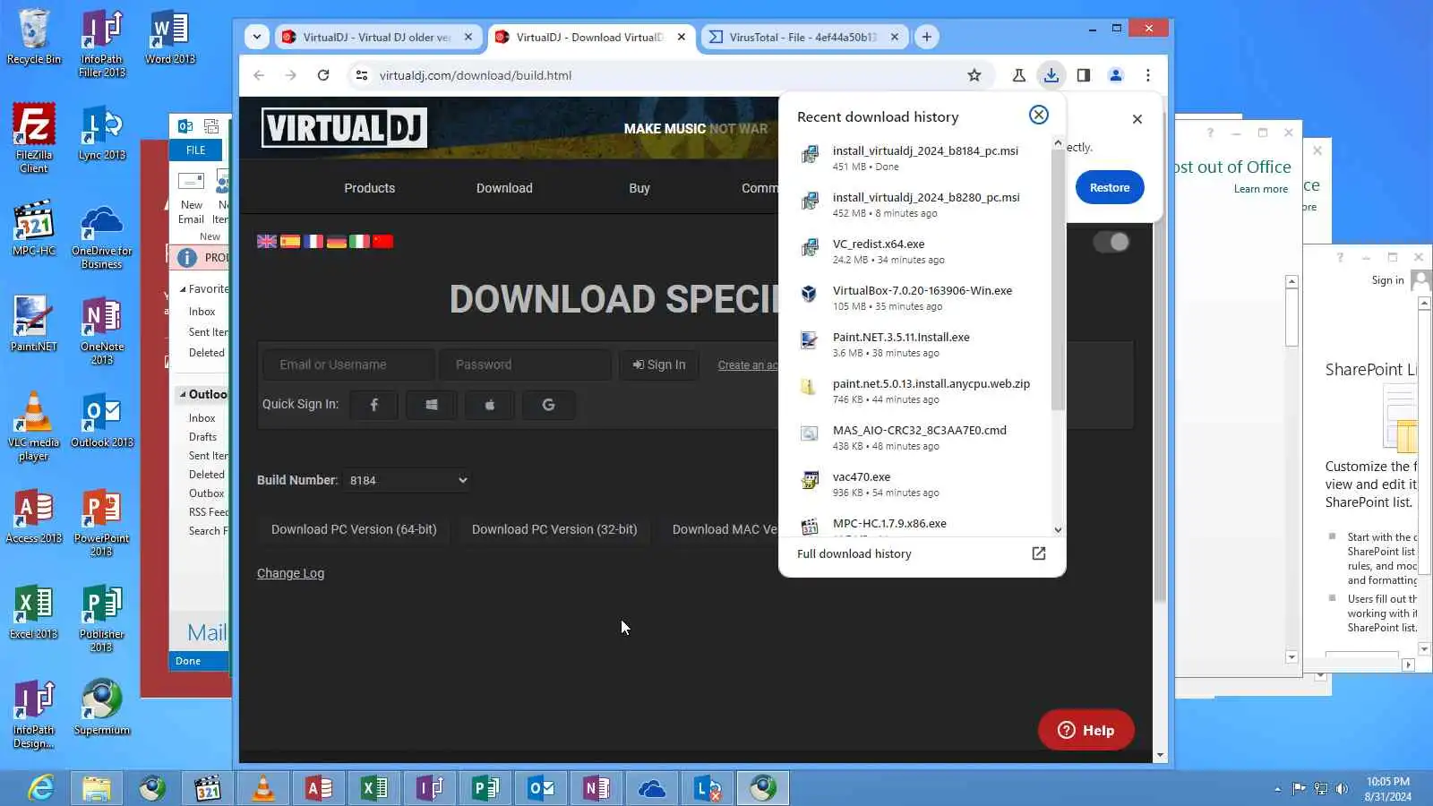Select VirtualBox-7.0.20-163906-Win.exe download
Image resolution: width=1433 pixels, height=806 pixels.
point(922,297)
